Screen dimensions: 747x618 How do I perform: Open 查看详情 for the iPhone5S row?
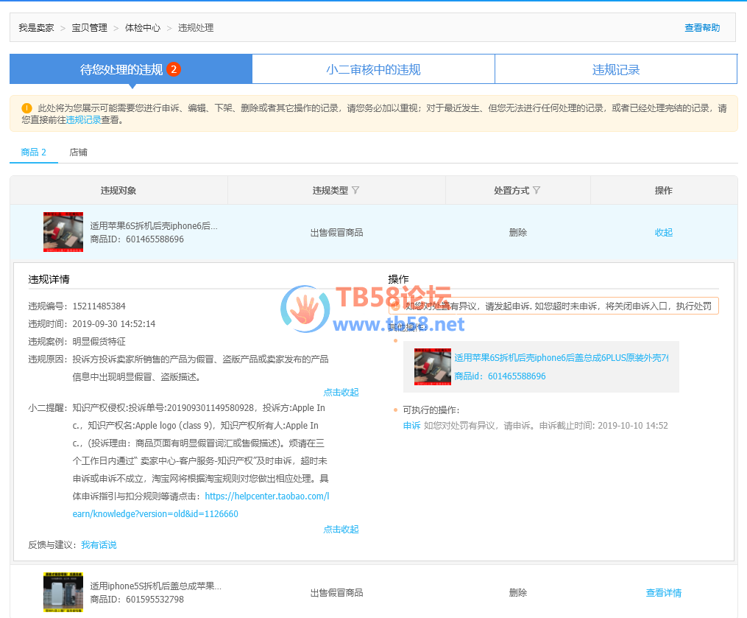pos(663,593)
